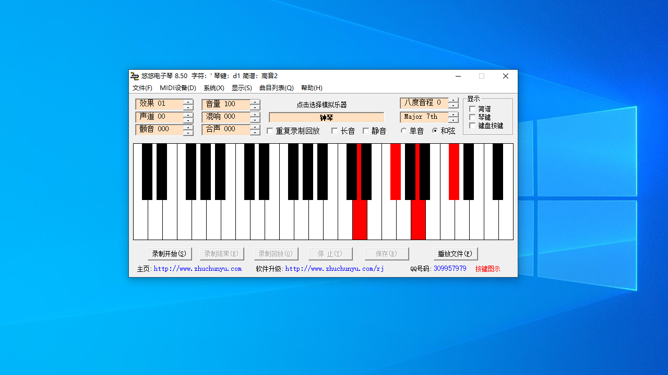Click the up arrow of 八度音程 octave spinner
Screen dimensions: 668x375
coord(453,100)
